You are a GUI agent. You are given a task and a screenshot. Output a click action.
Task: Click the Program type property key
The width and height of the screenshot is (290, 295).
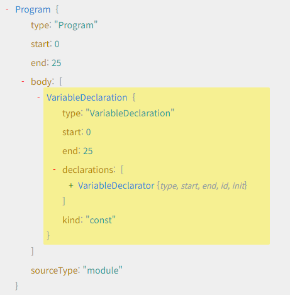[x=40, y=25]
